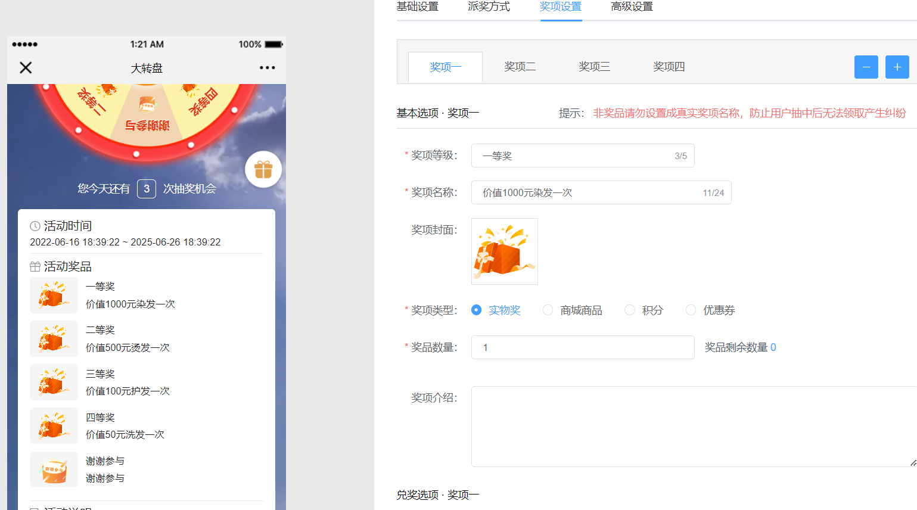Click inside the 奖项介绍 textarea
Screen dimensions: 917x510
[694, 427]
